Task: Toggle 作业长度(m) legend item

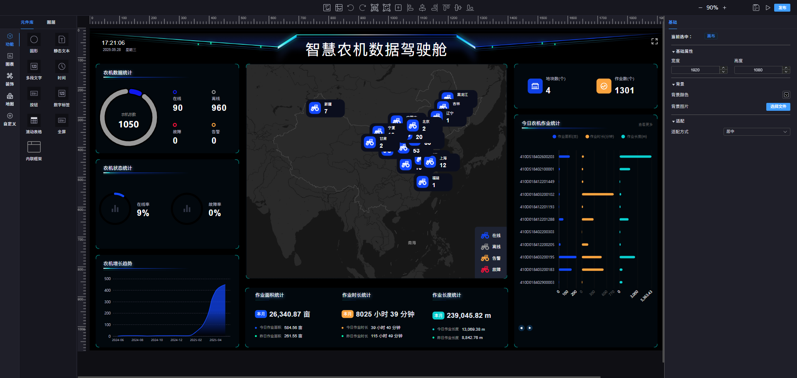Action: (x=634, y=137)
